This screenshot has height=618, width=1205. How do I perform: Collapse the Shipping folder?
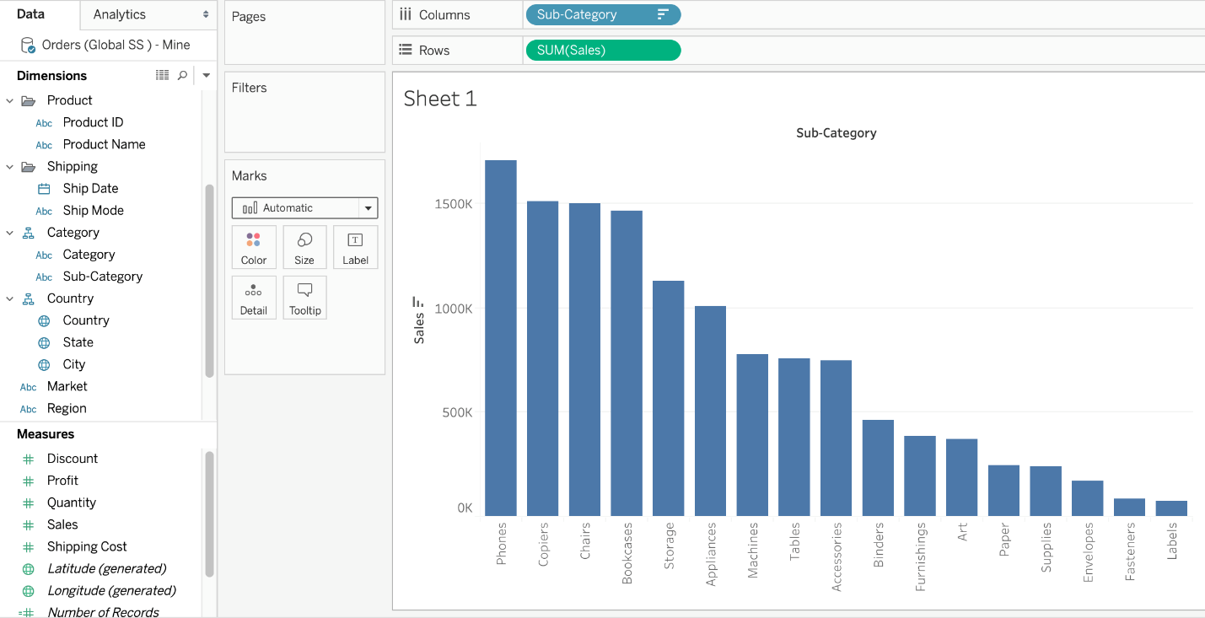point(10,167)
